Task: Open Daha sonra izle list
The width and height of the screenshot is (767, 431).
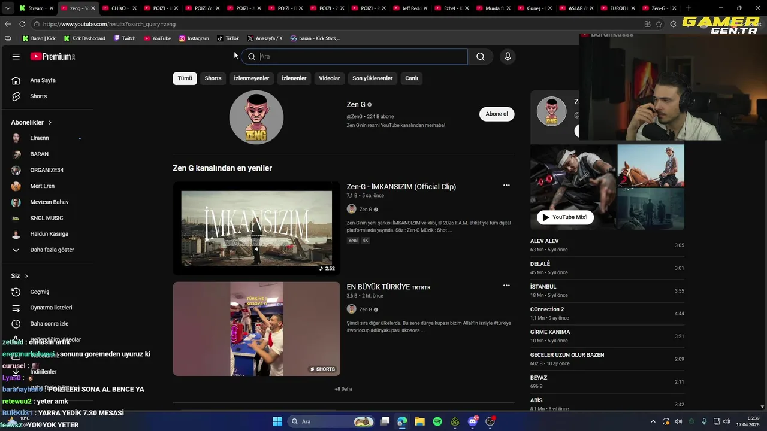Action: pos(48,324)
